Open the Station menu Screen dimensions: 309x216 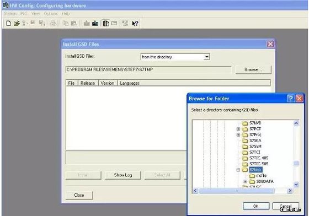[x=10, y=14]
